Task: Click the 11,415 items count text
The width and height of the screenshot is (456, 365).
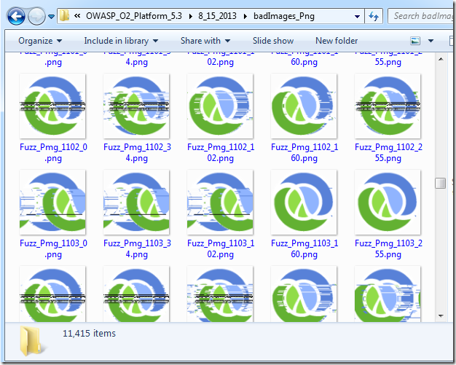Action: click(89, 333)
